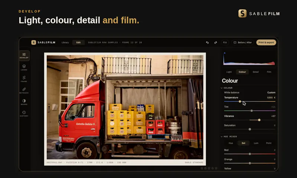
Task: Click the 'Colour' panel heading
Action: coord(230,81)
